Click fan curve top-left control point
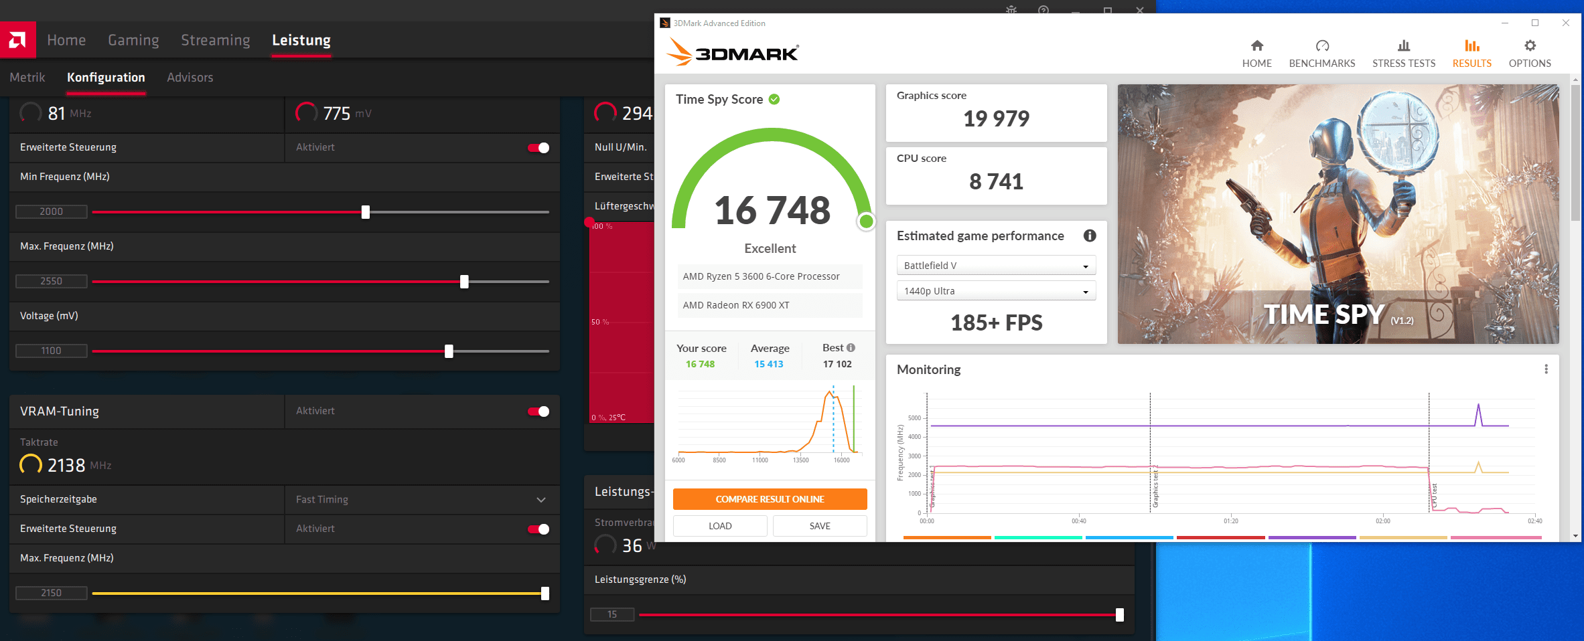The height and width of the screenshot is (641, 1584). coord(589,222)
